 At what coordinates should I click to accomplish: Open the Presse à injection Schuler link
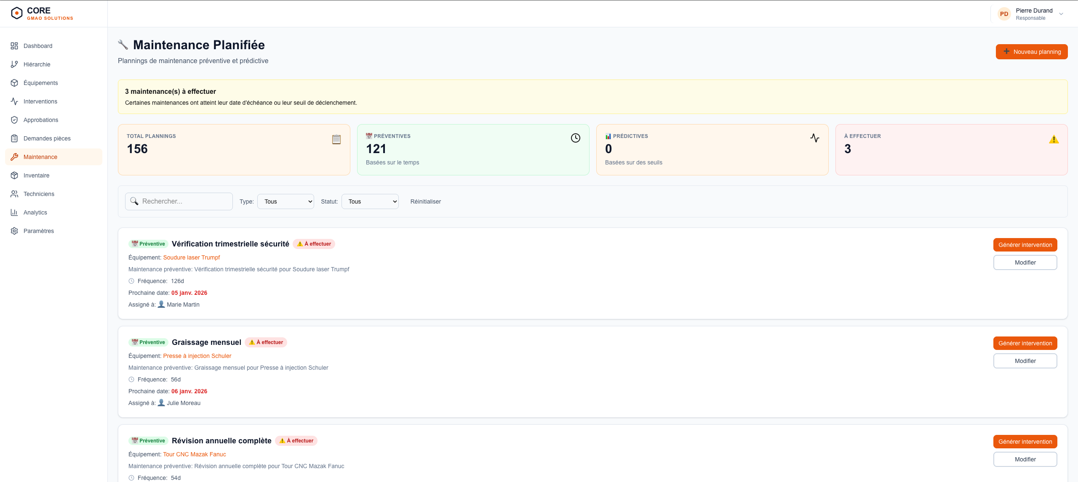[197, 356]
